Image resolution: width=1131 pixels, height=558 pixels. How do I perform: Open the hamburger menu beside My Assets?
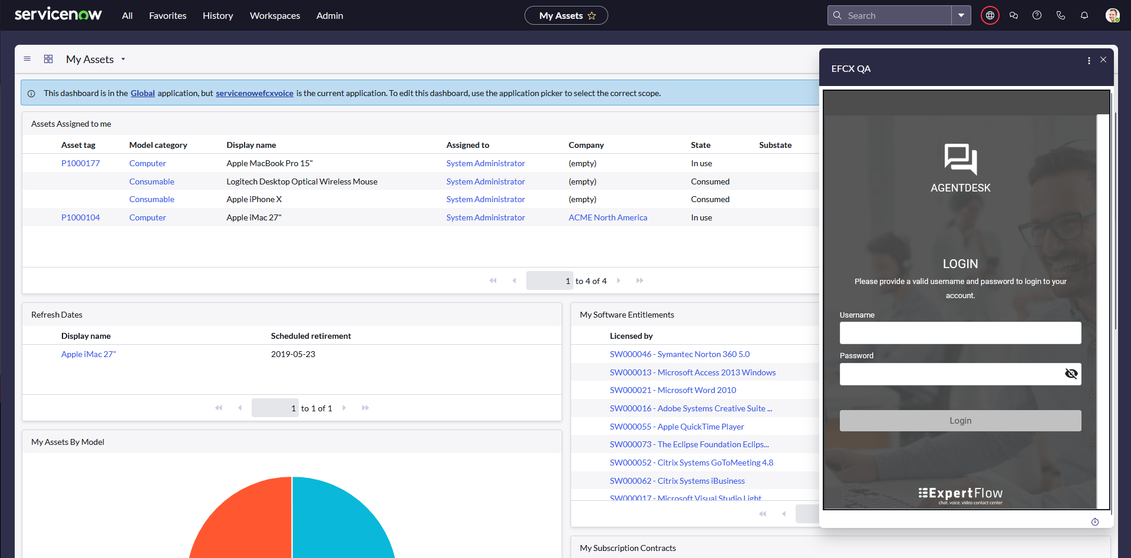pos(27,59)
